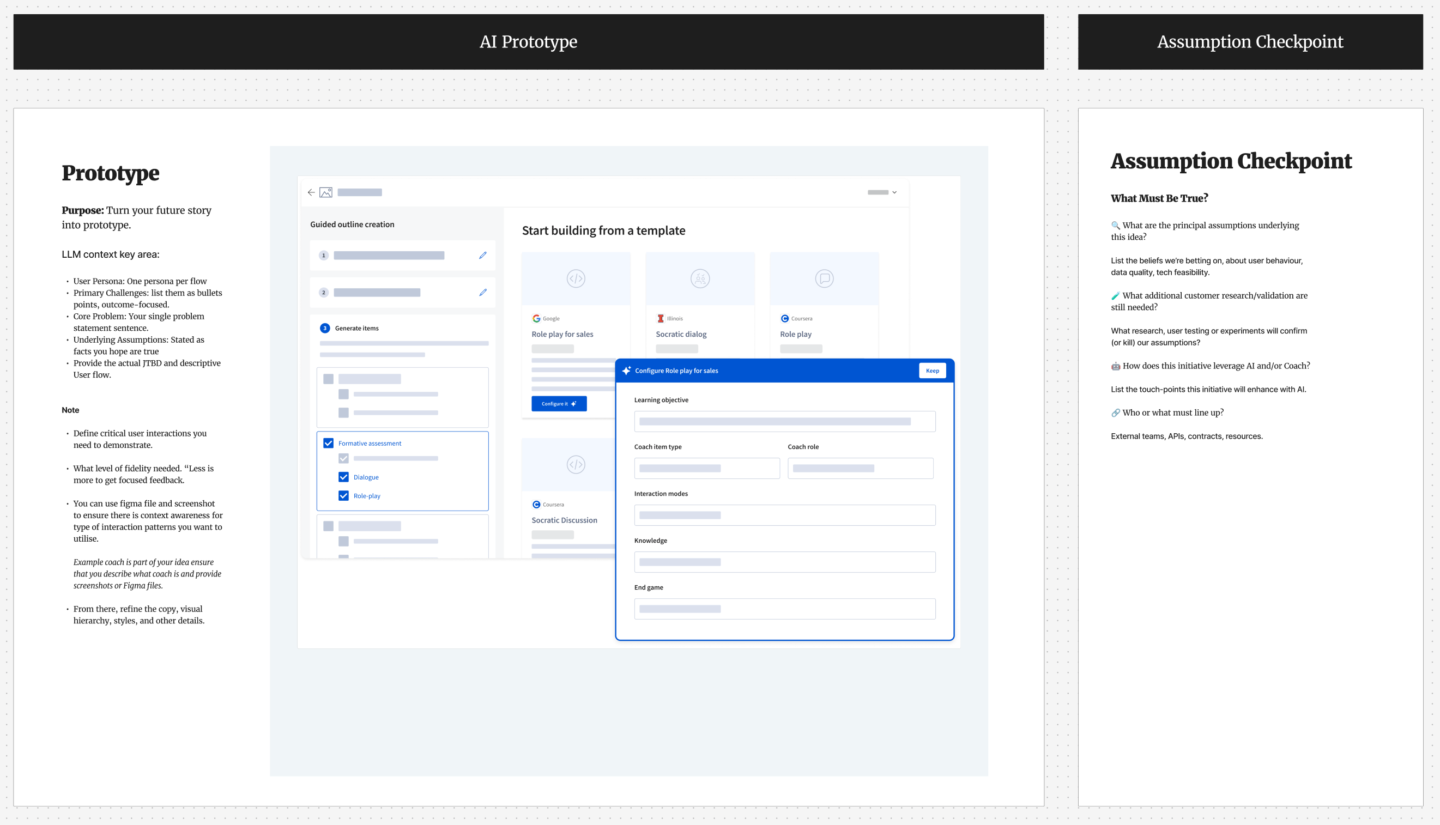Click the image placeholder icon in header
This screenshot has width=1440, height=825.
coord(326,193)
